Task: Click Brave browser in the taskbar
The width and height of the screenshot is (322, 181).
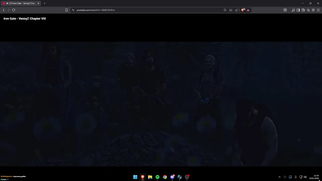Action: [x=143, y=177]
